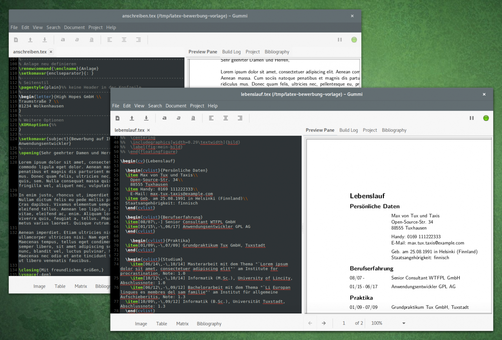Switch to Build Log tab in lebenslauf window
This screenshot has width=502, height=340.
[348, 130]
